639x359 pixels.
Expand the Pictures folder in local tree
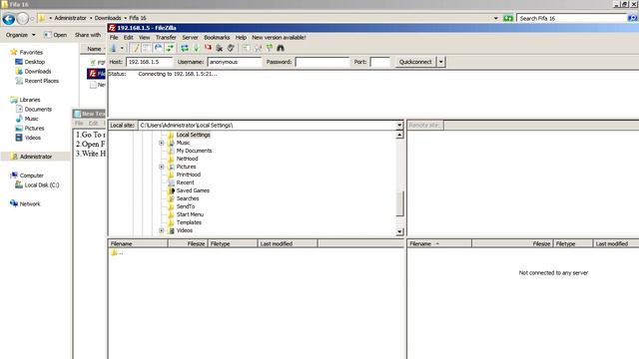coord(162,167)
